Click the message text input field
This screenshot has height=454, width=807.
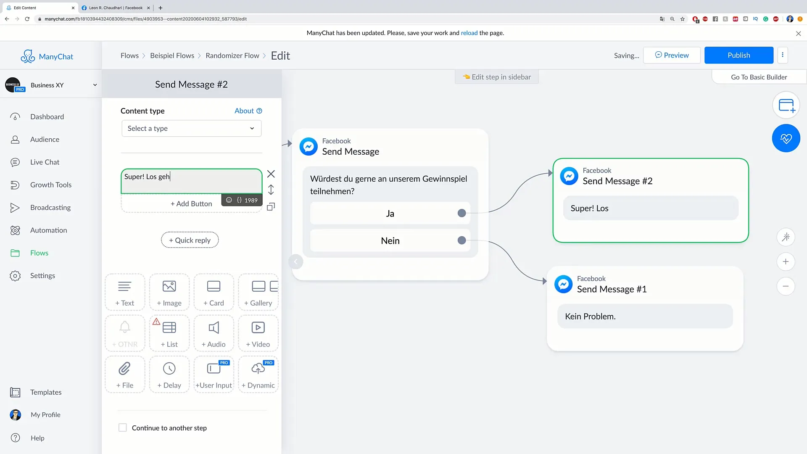pyautogui.click(x=191, y=176)
